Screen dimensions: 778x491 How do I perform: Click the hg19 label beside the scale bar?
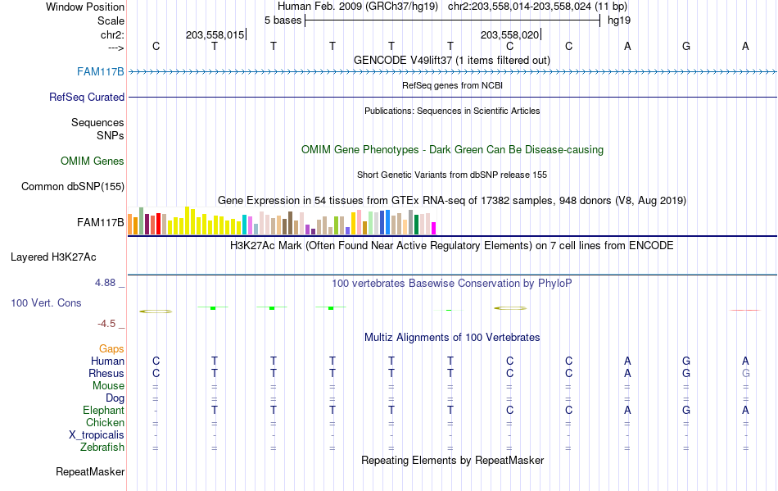click(x=619, y=20)
